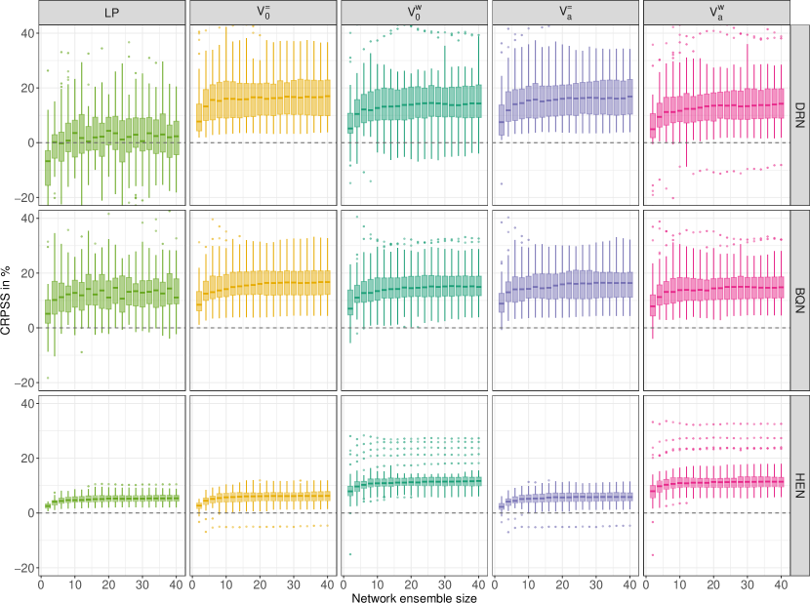810x603 pixels.
Task: Click the Va w-superscript facet header
Action: pos(716,13)
